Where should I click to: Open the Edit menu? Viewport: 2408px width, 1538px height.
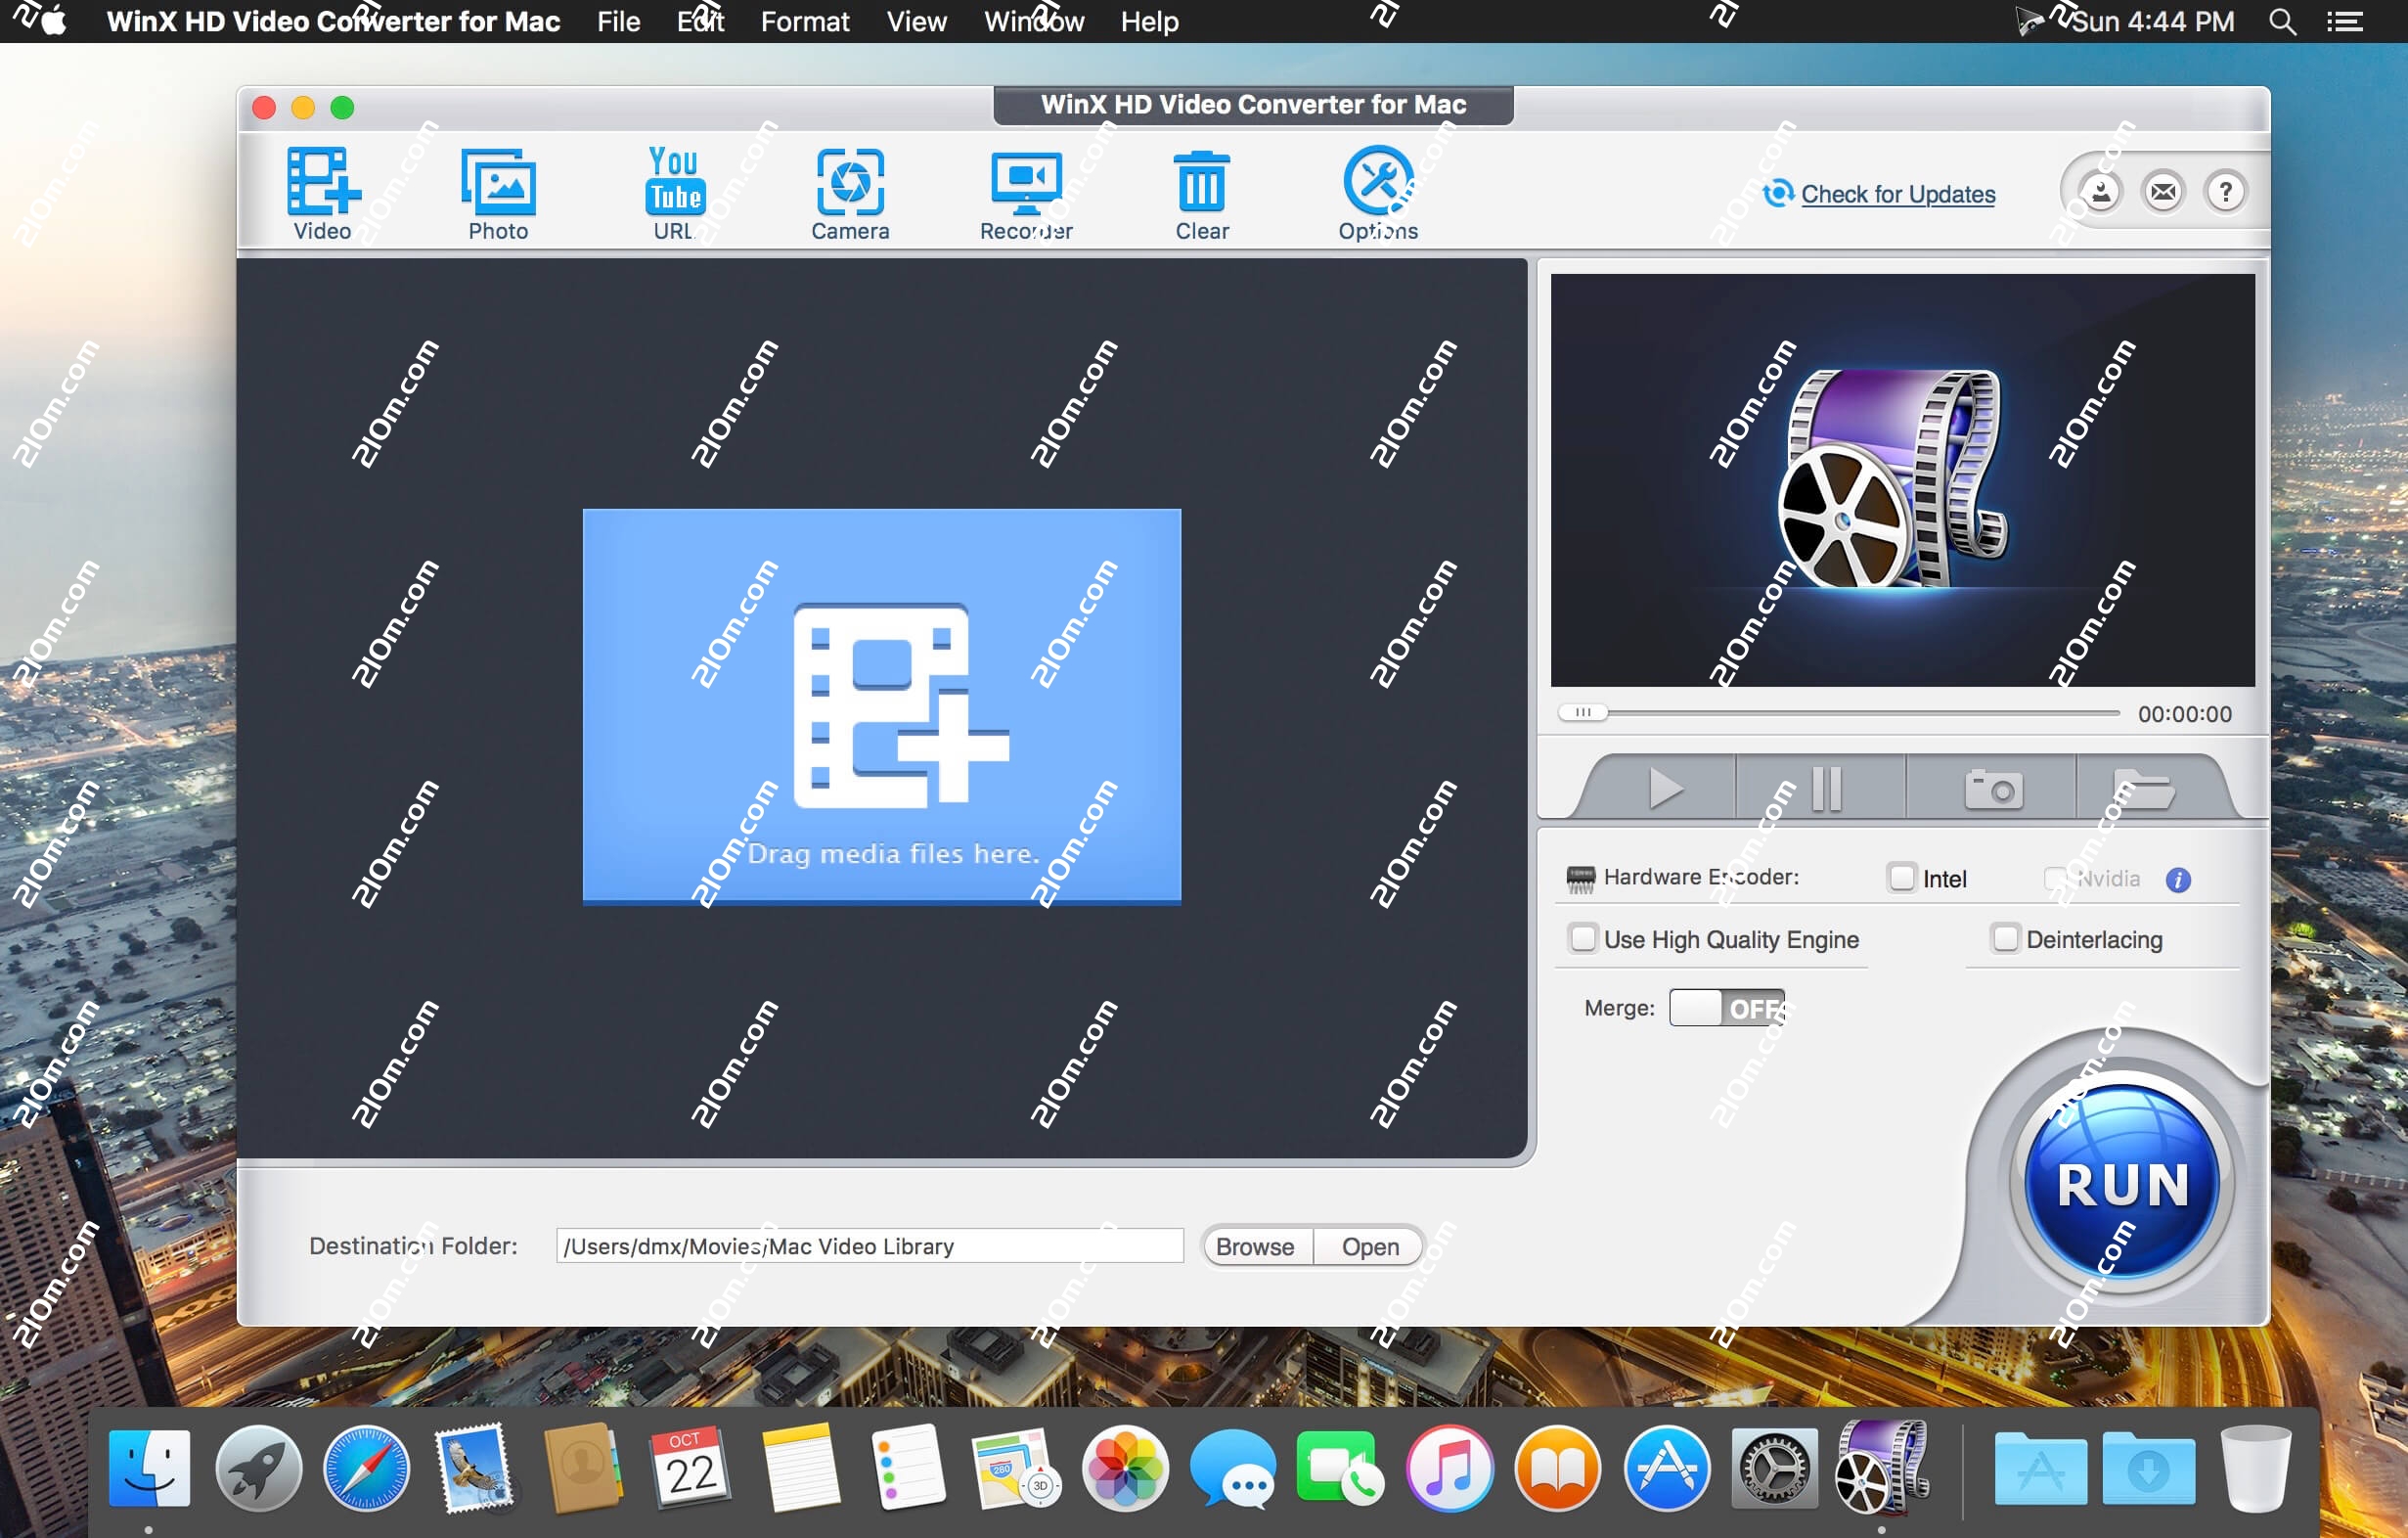point(700,21)
